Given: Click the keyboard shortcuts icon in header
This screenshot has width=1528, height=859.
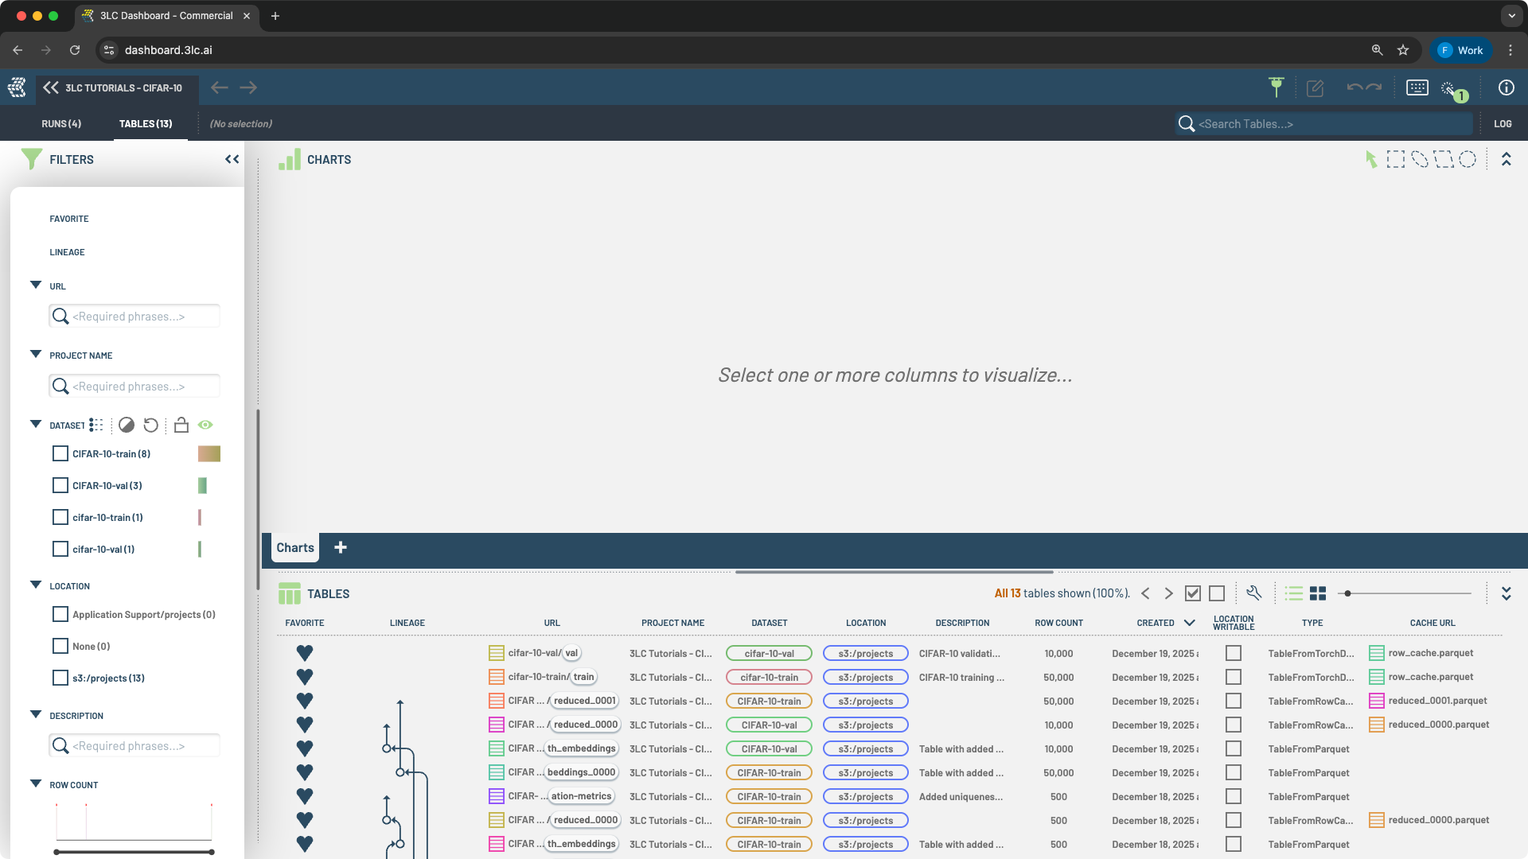Looking at the screenshot, I should click(x=1417, y=87).
